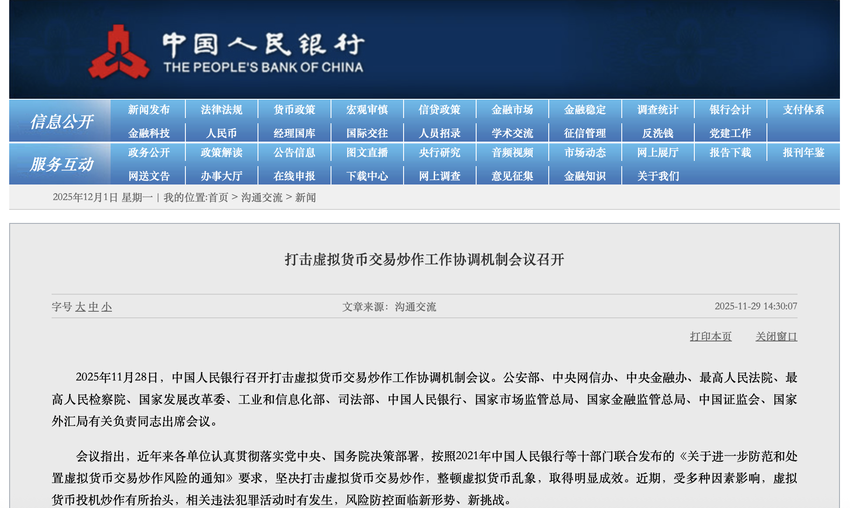Set font size to large (大)
This screenshot has height=508, width=850.
coord(80,307)
